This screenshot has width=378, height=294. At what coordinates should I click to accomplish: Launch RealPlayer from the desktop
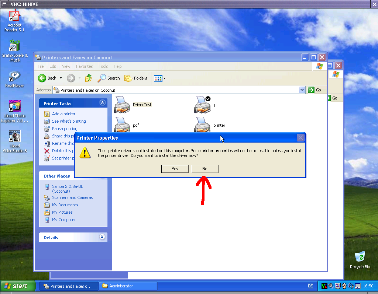pyautogui.click(x=14, y=77)
